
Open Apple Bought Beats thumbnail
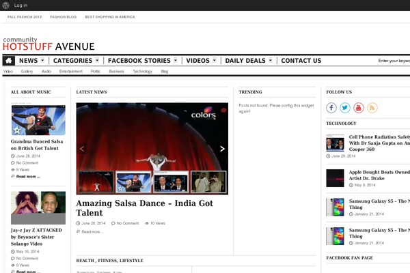(x=335, y=178)
